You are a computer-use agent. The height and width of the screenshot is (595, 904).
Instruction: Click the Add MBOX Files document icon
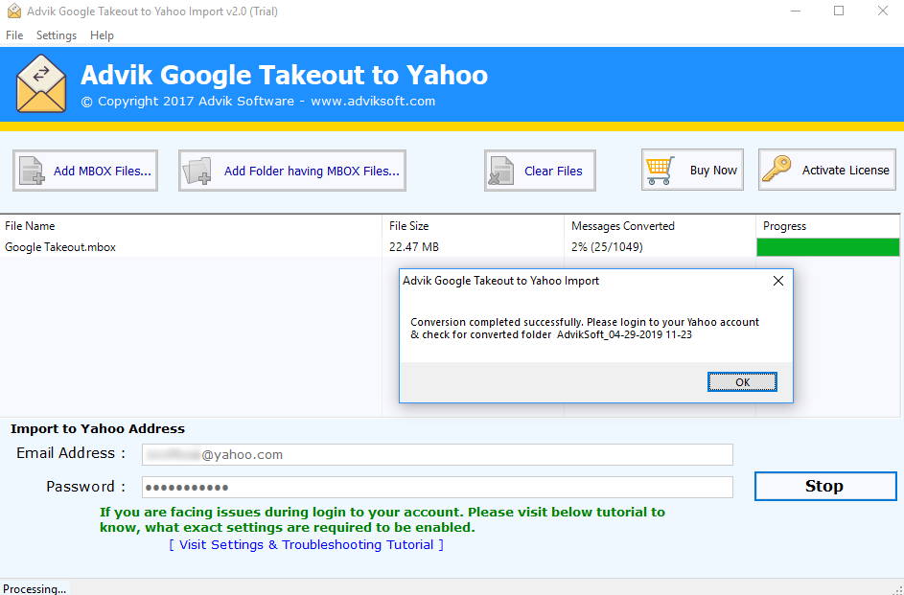click(33, 171)
